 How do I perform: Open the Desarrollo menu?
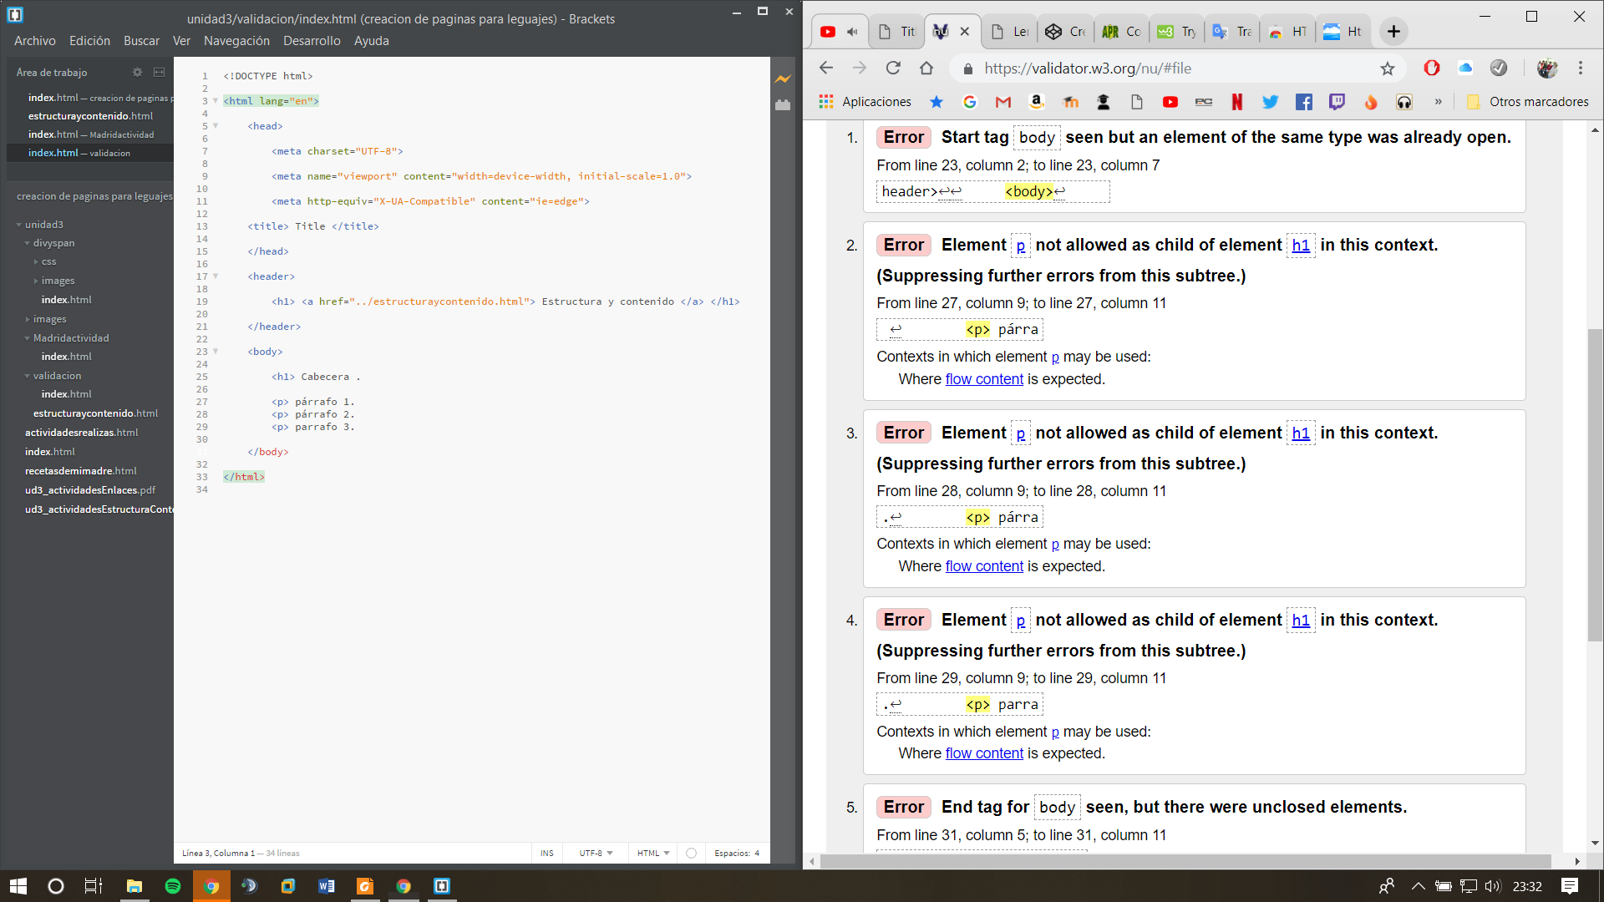point(312,41)
